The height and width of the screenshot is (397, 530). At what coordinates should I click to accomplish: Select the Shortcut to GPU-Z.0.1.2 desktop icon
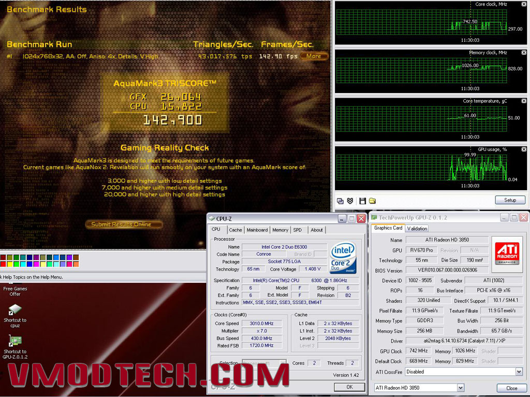(15, 347)
